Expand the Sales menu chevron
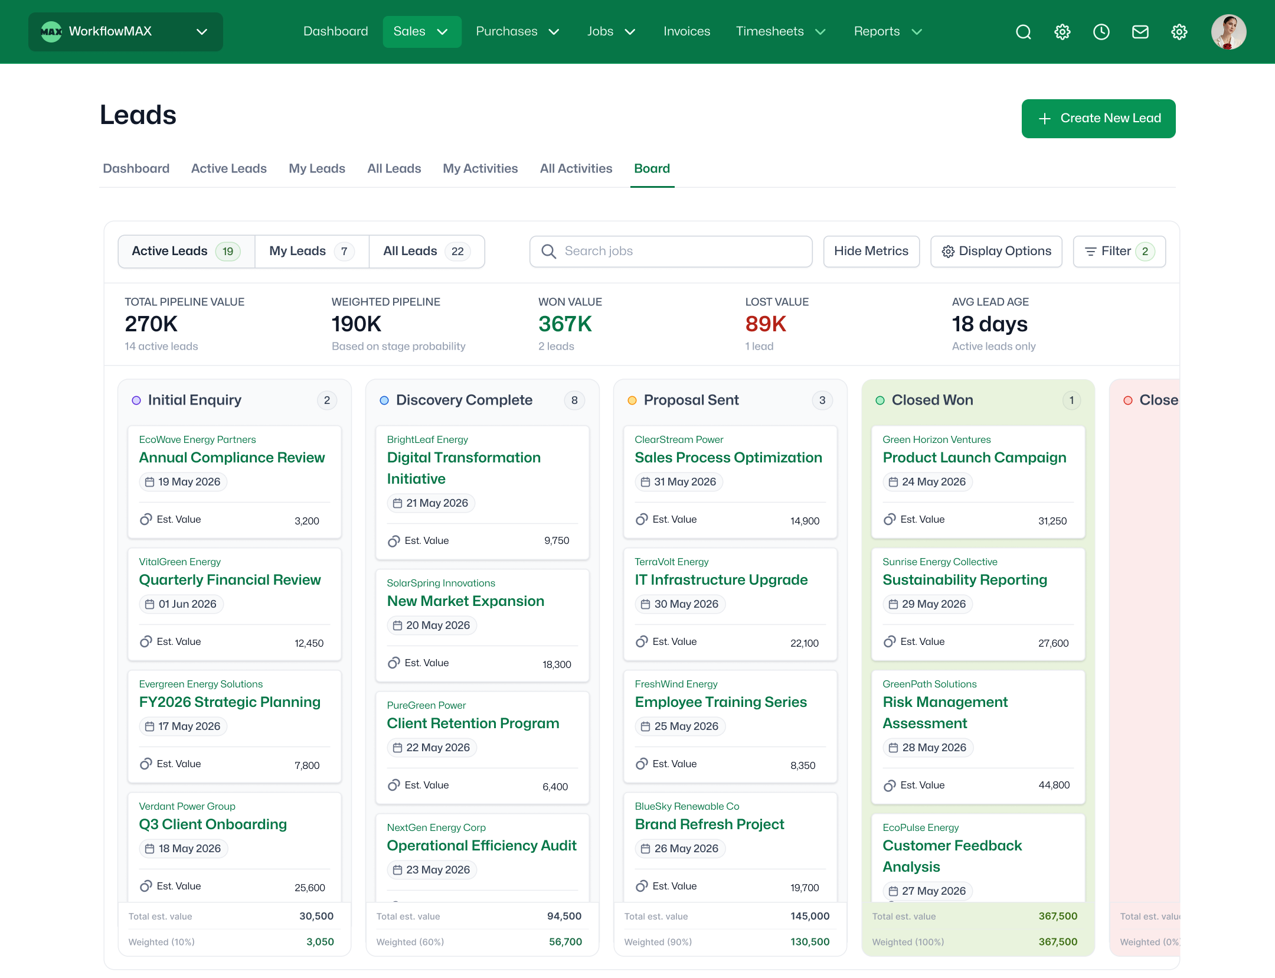The height and width of the screenshot is (978, 1275). click(442, 32)
